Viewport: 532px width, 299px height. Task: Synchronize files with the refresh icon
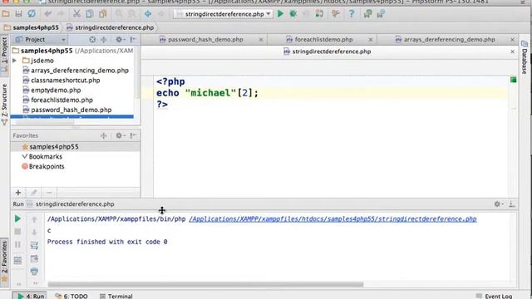tap(32, 14)
